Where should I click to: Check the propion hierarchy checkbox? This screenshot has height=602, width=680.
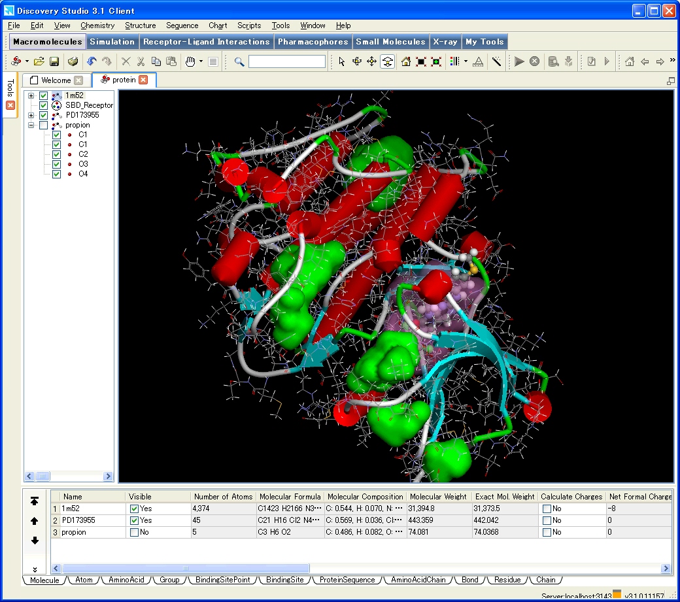(43, 125)
